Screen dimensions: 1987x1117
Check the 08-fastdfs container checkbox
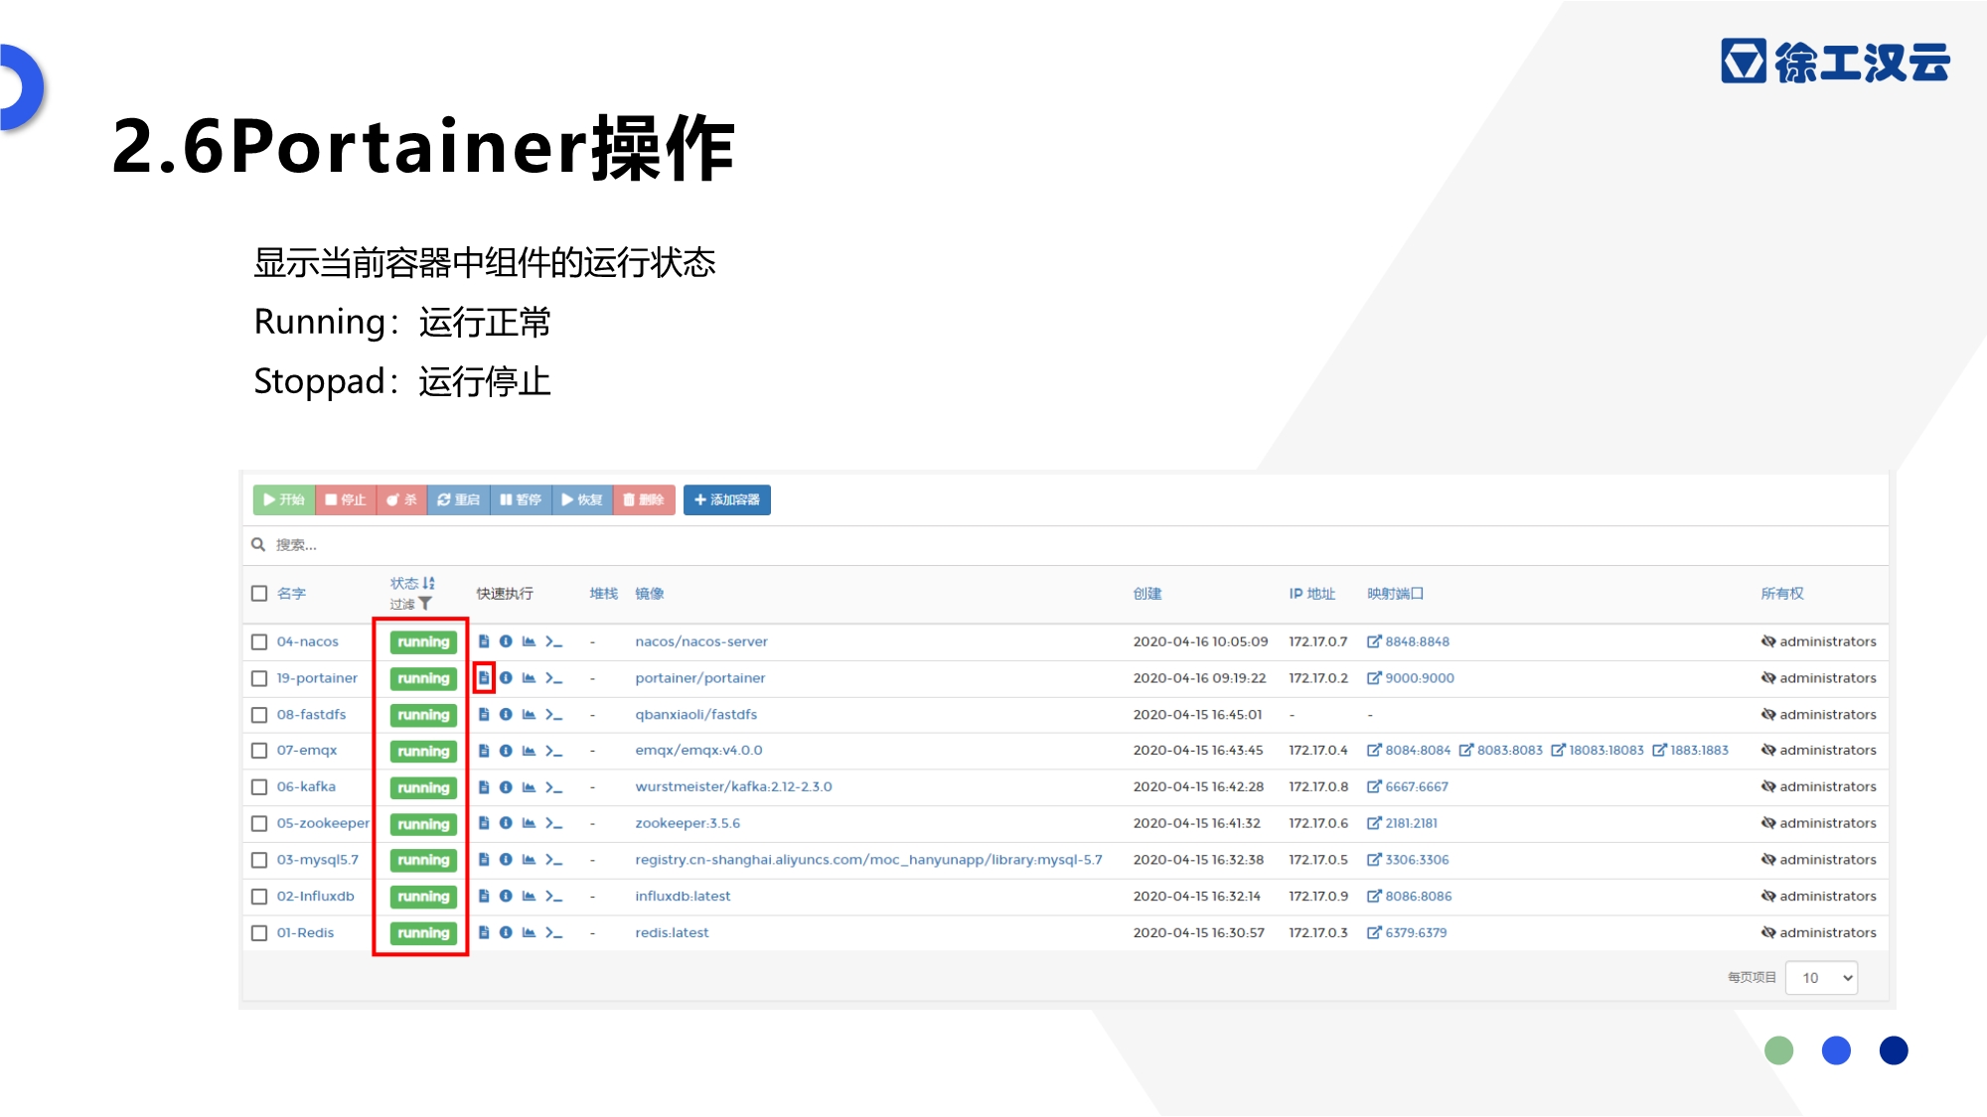[x=259, y=715]
